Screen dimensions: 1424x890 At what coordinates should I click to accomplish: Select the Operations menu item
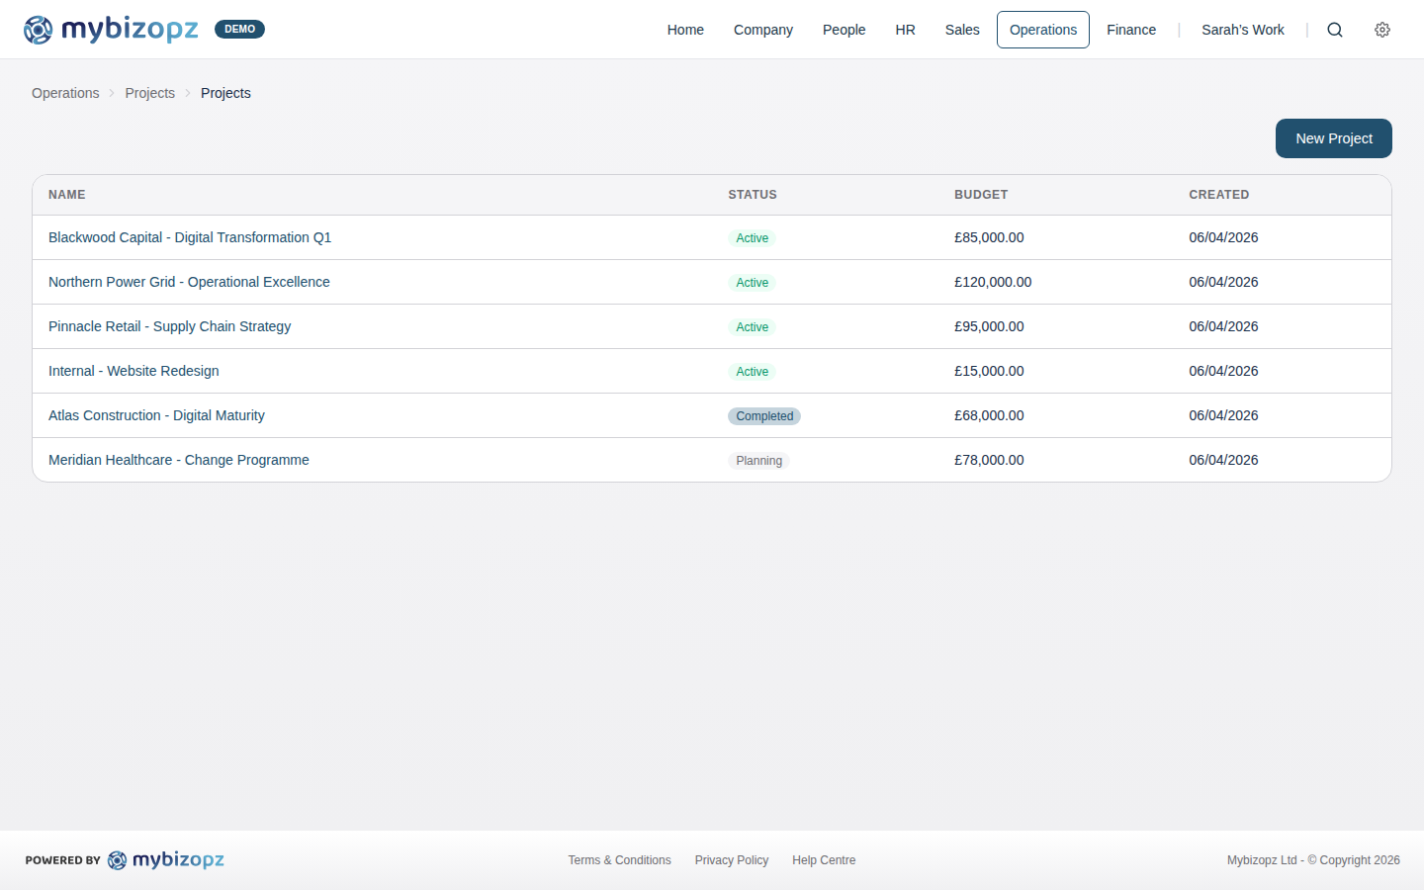pyautogui.click(x=1043, y=30)
